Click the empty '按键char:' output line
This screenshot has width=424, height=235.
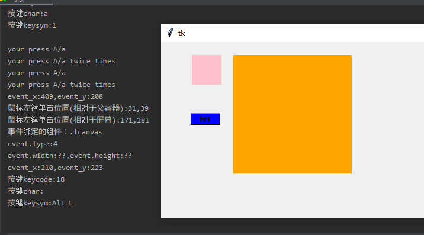(x=25, y=191)
